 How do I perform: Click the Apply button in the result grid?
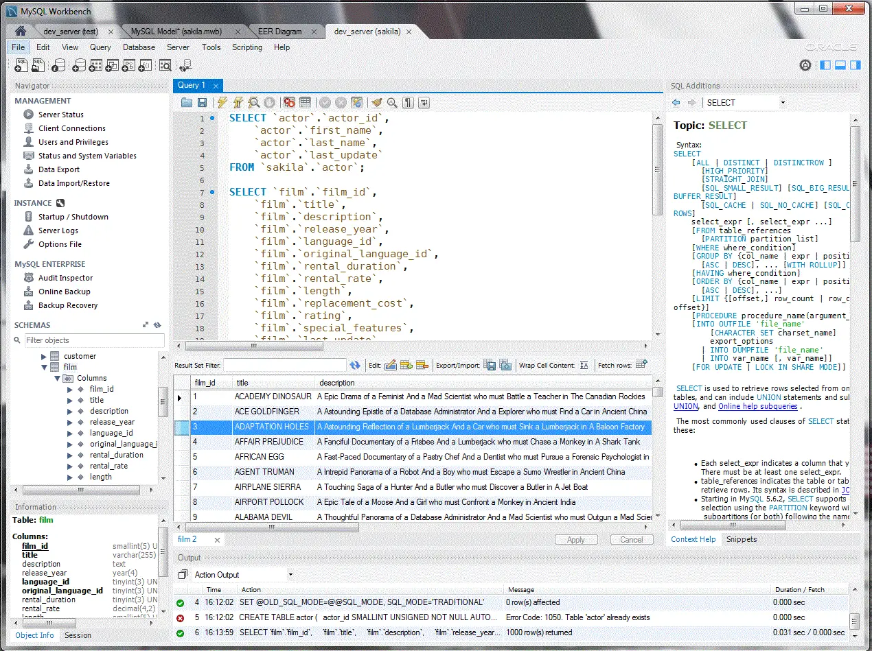point(575,539)
